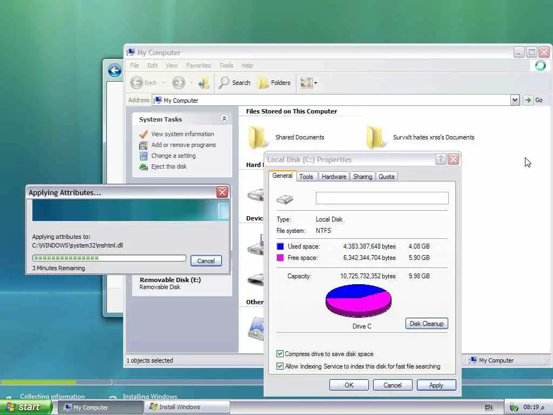Click OK in Local Disk Properties
The image size is (553, 415).
click(349, 385)
